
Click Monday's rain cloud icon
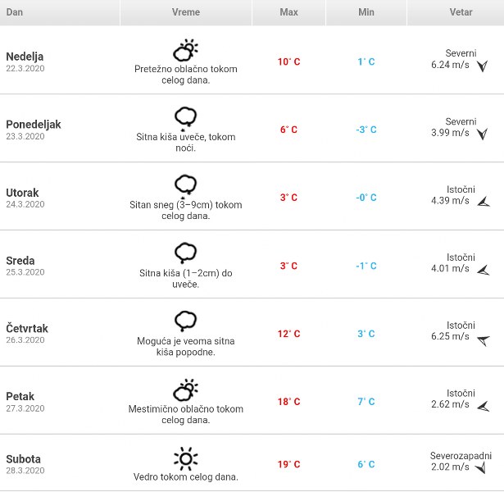[x=186, y=118]
